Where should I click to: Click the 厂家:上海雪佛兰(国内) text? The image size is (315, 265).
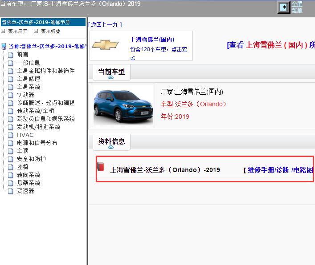[x=192, y=92]
